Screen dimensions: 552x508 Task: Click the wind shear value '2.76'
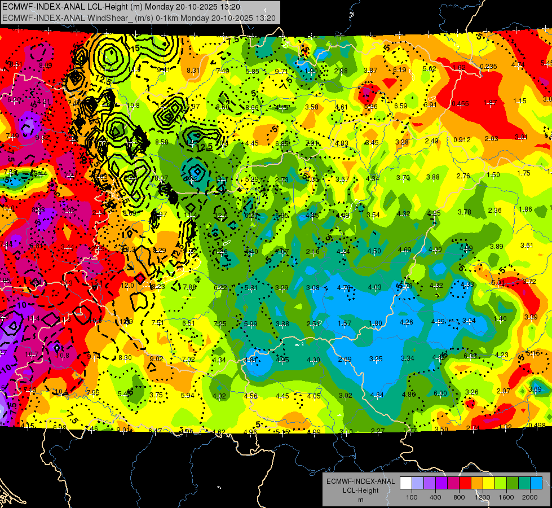pyautogui.click(x=463, y=176)
